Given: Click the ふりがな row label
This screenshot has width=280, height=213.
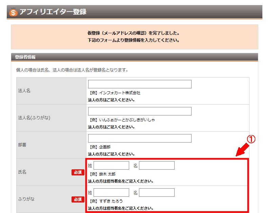Looking at the screenshot, I should [26, 199].
